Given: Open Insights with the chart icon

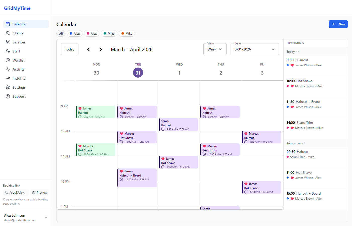Looking at the screenshot, I should click(x=8, y=78).
